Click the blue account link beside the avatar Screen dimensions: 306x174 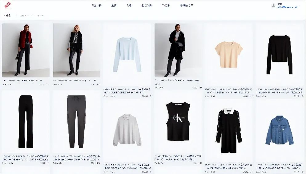tap(288, 7)
